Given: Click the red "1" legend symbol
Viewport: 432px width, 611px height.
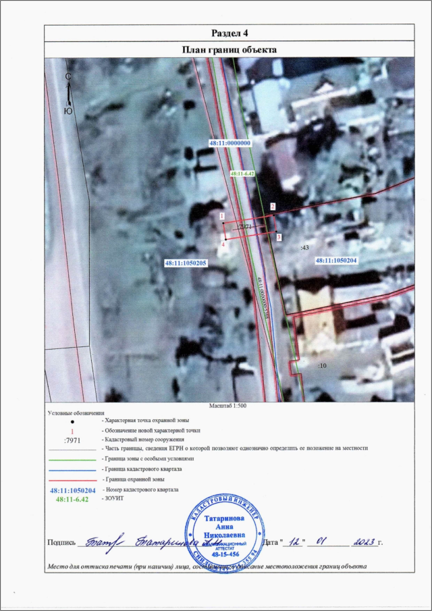Looking at the screenshot, I should (72, 430).
